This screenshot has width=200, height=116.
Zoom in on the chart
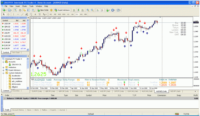[x=88, y=10]
